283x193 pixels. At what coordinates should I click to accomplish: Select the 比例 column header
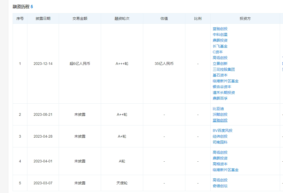point(198,18)
